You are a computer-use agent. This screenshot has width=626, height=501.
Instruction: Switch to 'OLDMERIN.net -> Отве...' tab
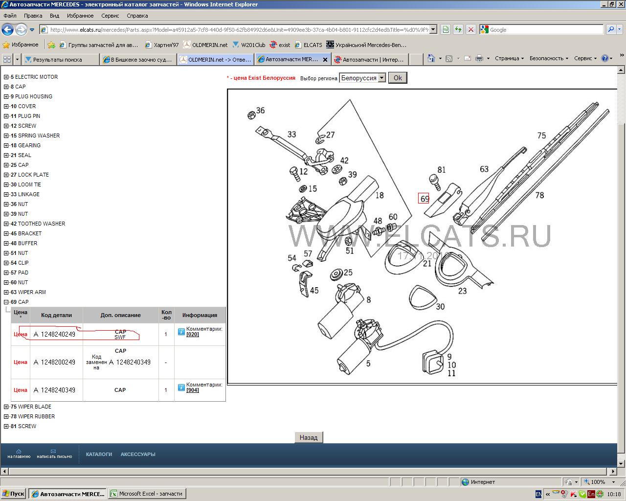pyautogui.click(x=215, y=59)
